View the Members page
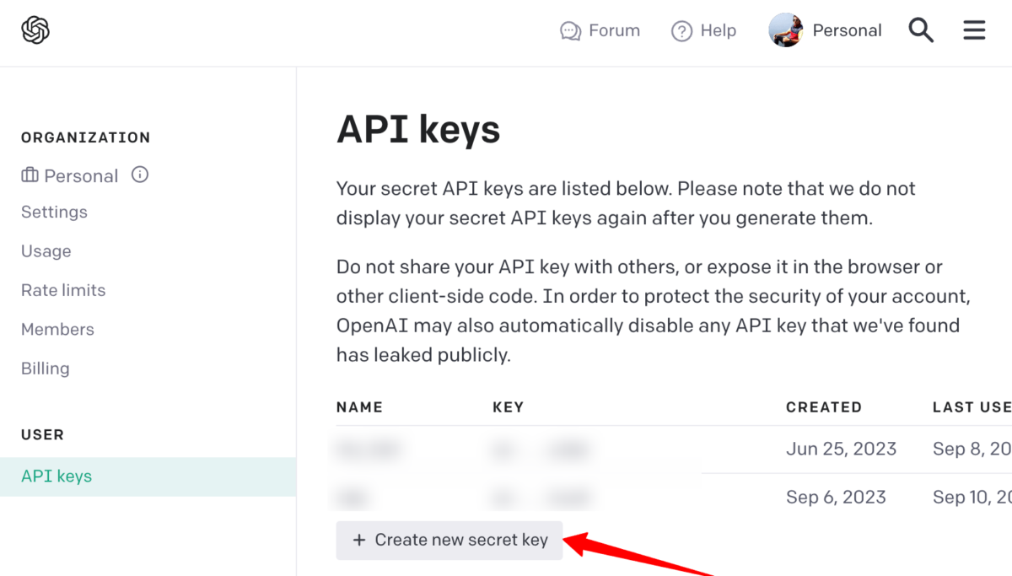Image resolution: width=1012 pixels, height=576 pixels. pyautogui.click(x=57, y=329)
